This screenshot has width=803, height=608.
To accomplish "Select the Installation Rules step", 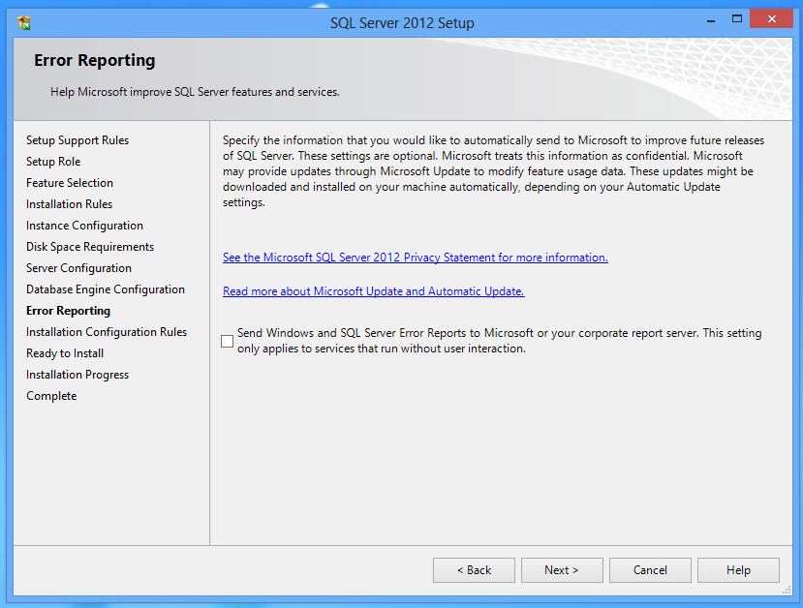I will (69, 204).
